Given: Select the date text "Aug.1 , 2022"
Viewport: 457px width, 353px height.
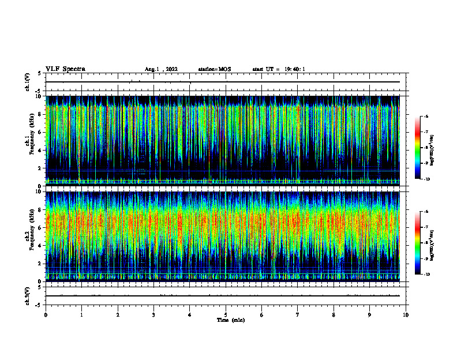Looking at the screenshot, I should tap(161, 69).
